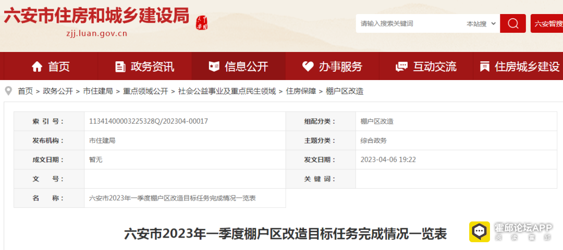Click the 棚户区改造 value for 组配分类

pos(377,121)
